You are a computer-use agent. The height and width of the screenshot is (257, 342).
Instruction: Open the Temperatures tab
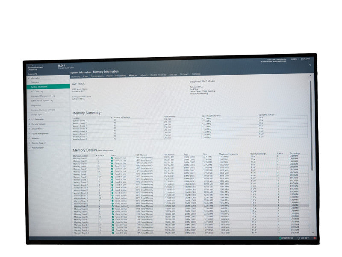click(97, 76)
